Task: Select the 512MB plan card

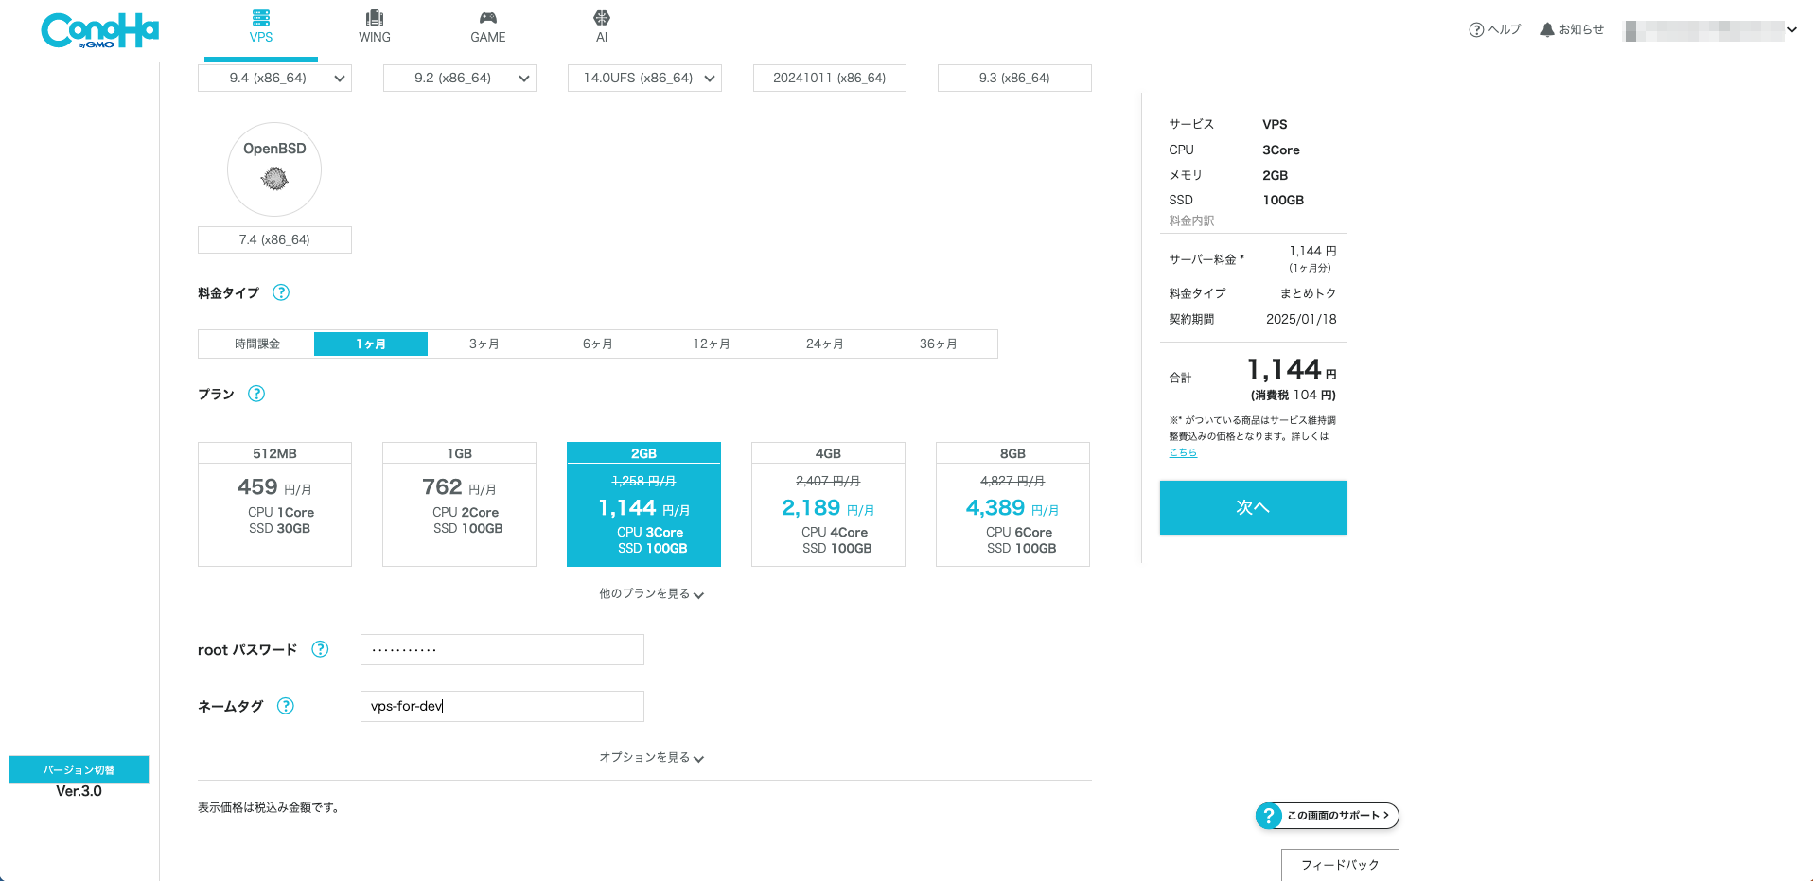Action: [x=274, y=503]
